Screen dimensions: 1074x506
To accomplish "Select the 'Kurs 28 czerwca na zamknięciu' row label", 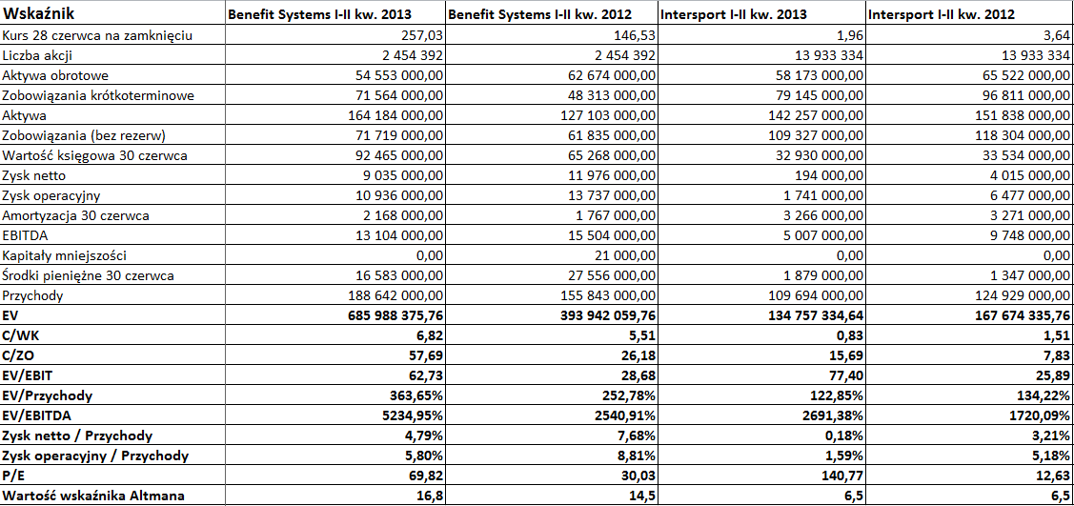I will coord(112,35).
